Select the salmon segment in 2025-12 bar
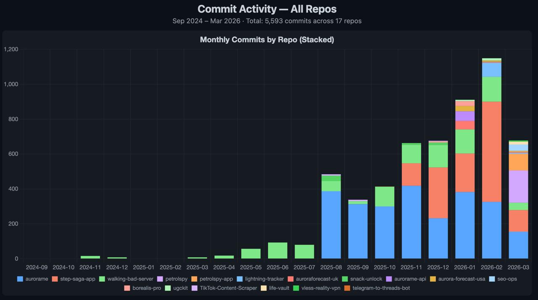This screenshot has width=538, height=300. (438, 193)
